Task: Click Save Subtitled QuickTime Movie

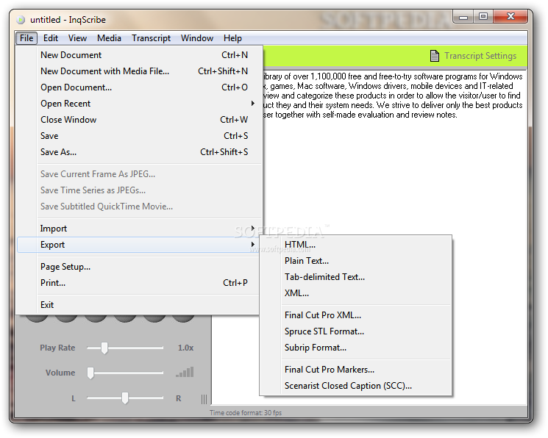Action: pyautogui.click(x=139, y=207)
